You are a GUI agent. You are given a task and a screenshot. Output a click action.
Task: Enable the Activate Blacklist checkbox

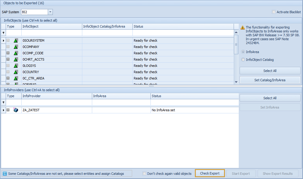point(274,12)
